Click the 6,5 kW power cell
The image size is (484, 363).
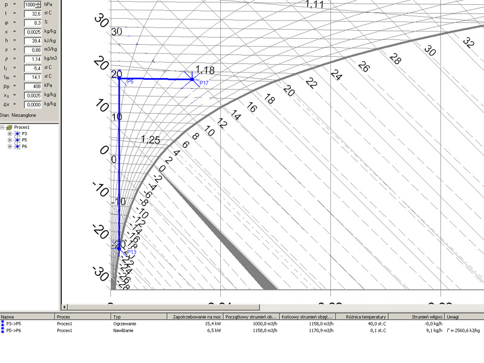pyautogui.click(x=214, y=330)
